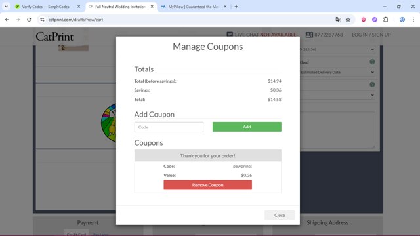Open a new tab with plus button

(236, 7)
